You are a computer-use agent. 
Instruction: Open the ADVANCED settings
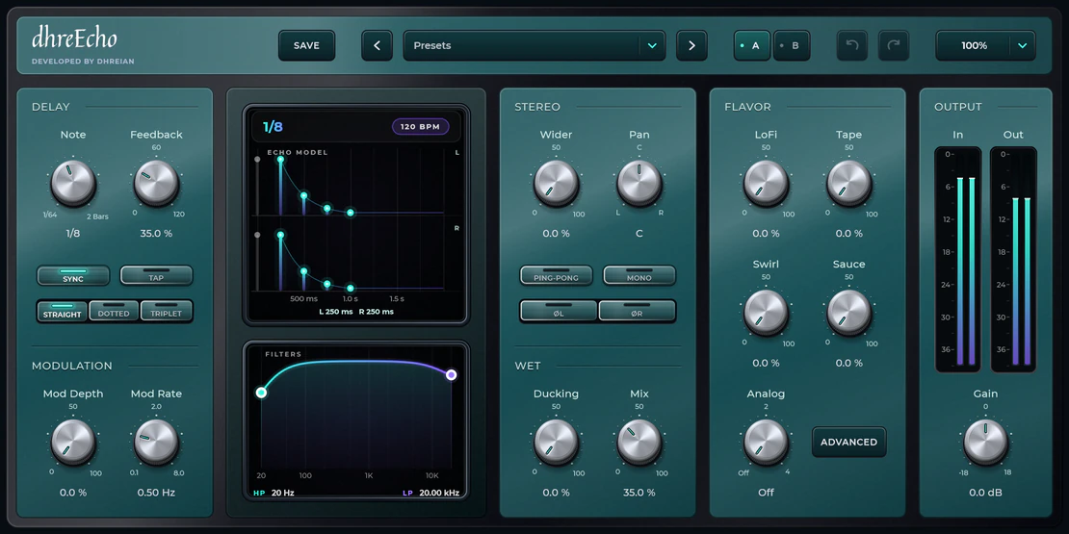(848, 442)
